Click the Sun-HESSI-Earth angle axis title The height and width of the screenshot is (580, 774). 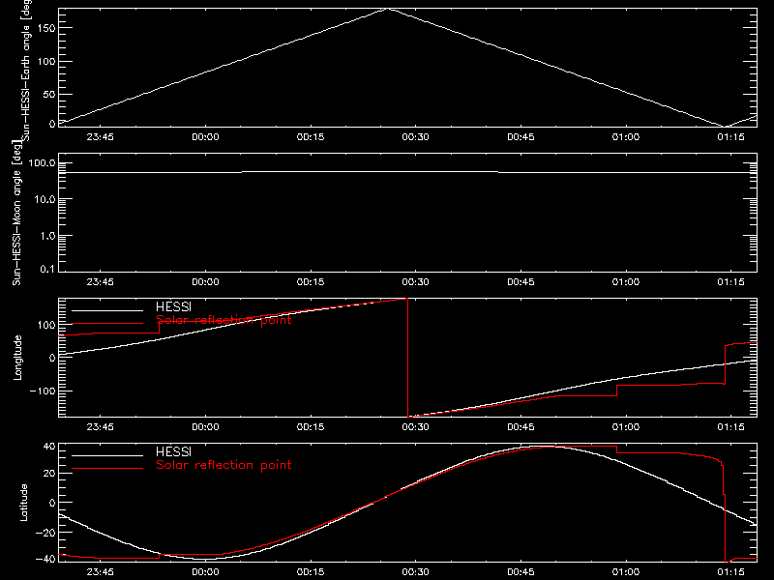(x=25, y=71)
